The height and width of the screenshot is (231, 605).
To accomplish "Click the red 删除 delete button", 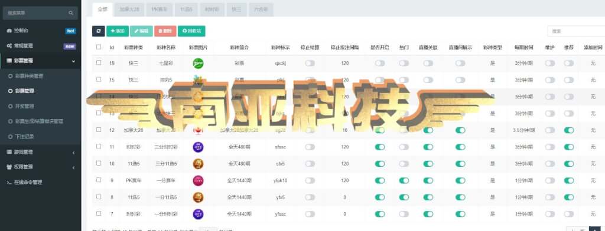I will pyautogui.click(x=165, y=31).
